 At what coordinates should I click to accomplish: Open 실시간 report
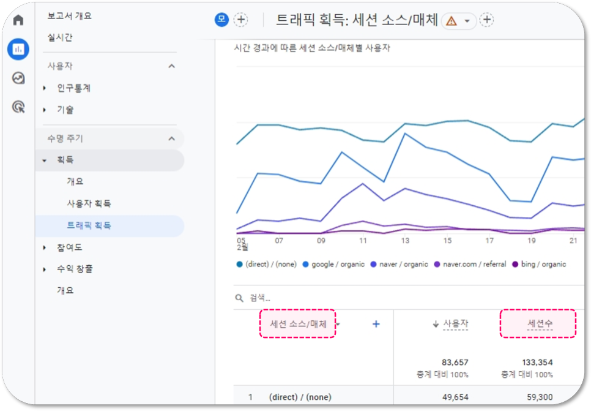(x=59, y=37)
